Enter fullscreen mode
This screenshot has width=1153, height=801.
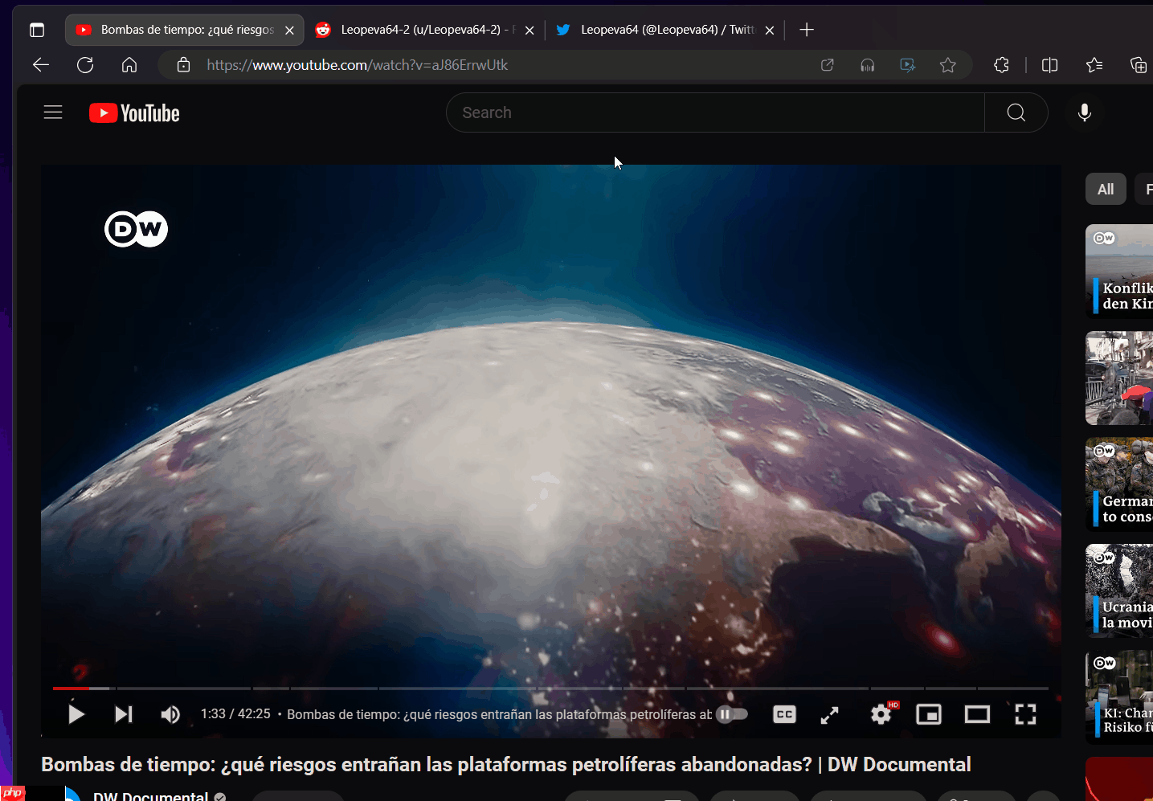coord(1025,713)
